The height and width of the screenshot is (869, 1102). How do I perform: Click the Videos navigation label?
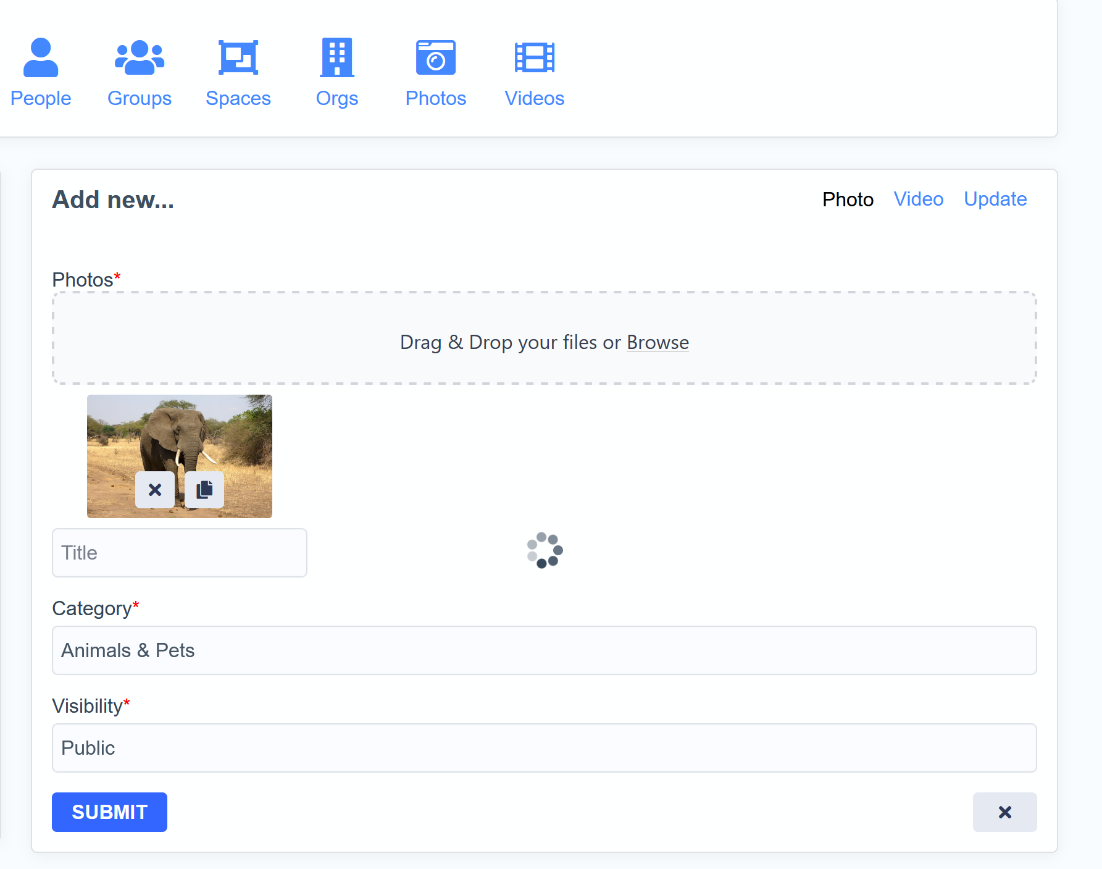point(535,98)
